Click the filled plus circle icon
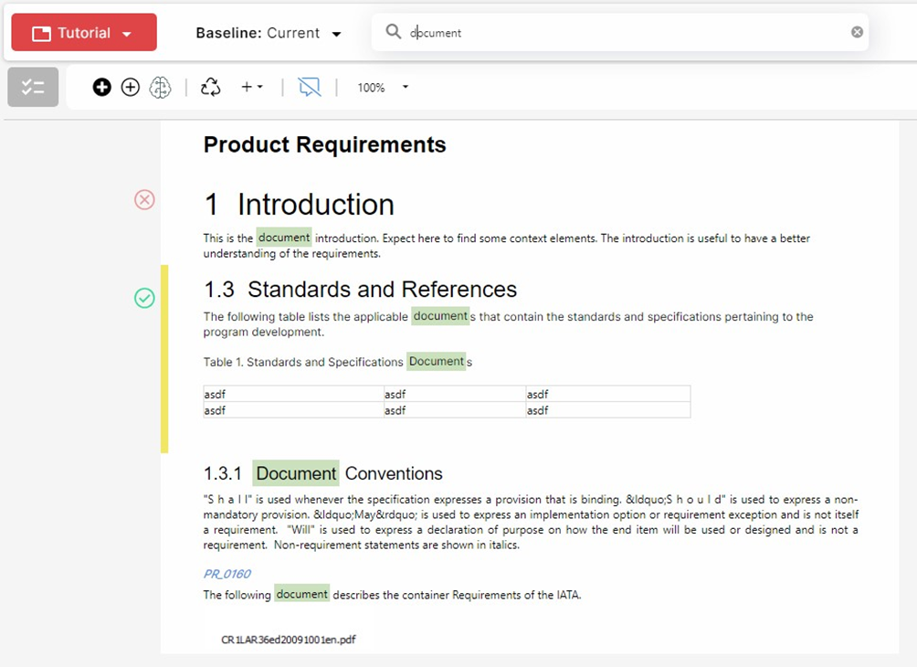 (x=102, y=88)
